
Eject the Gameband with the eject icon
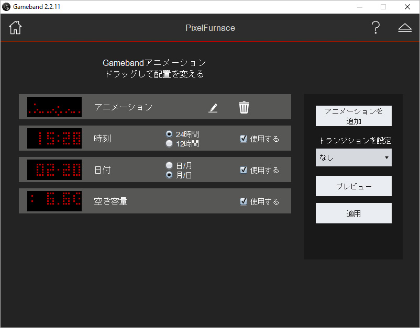405,28
